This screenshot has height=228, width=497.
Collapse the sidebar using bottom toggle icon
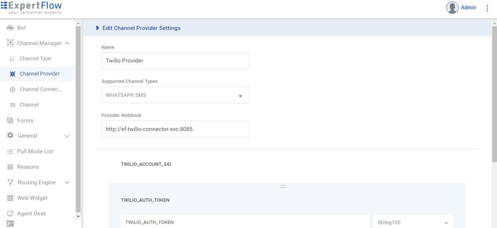click(10, 224)
